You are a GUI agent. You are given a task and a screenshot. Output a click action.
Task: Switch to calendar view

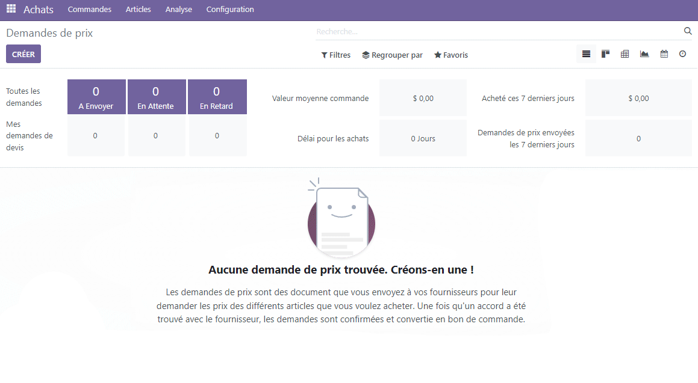pyautogui.click(x=664, y=54)
